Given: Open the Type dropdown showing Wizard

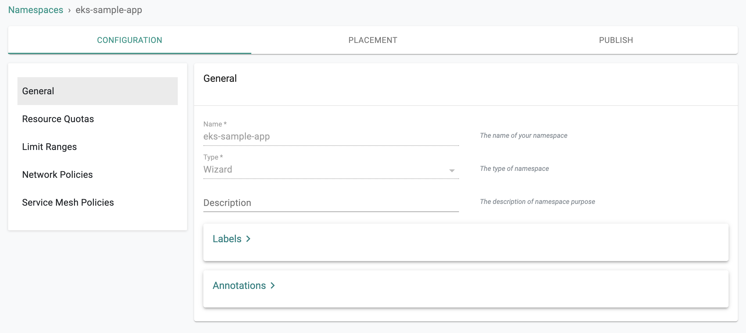Looking at the screenshot, I should 331,169.
